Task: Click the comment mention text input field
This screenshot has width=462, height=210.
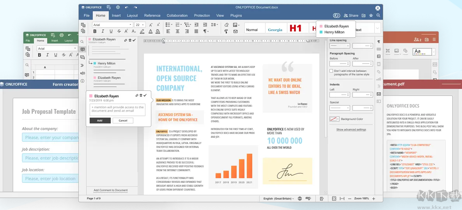Action: point(117,109)
